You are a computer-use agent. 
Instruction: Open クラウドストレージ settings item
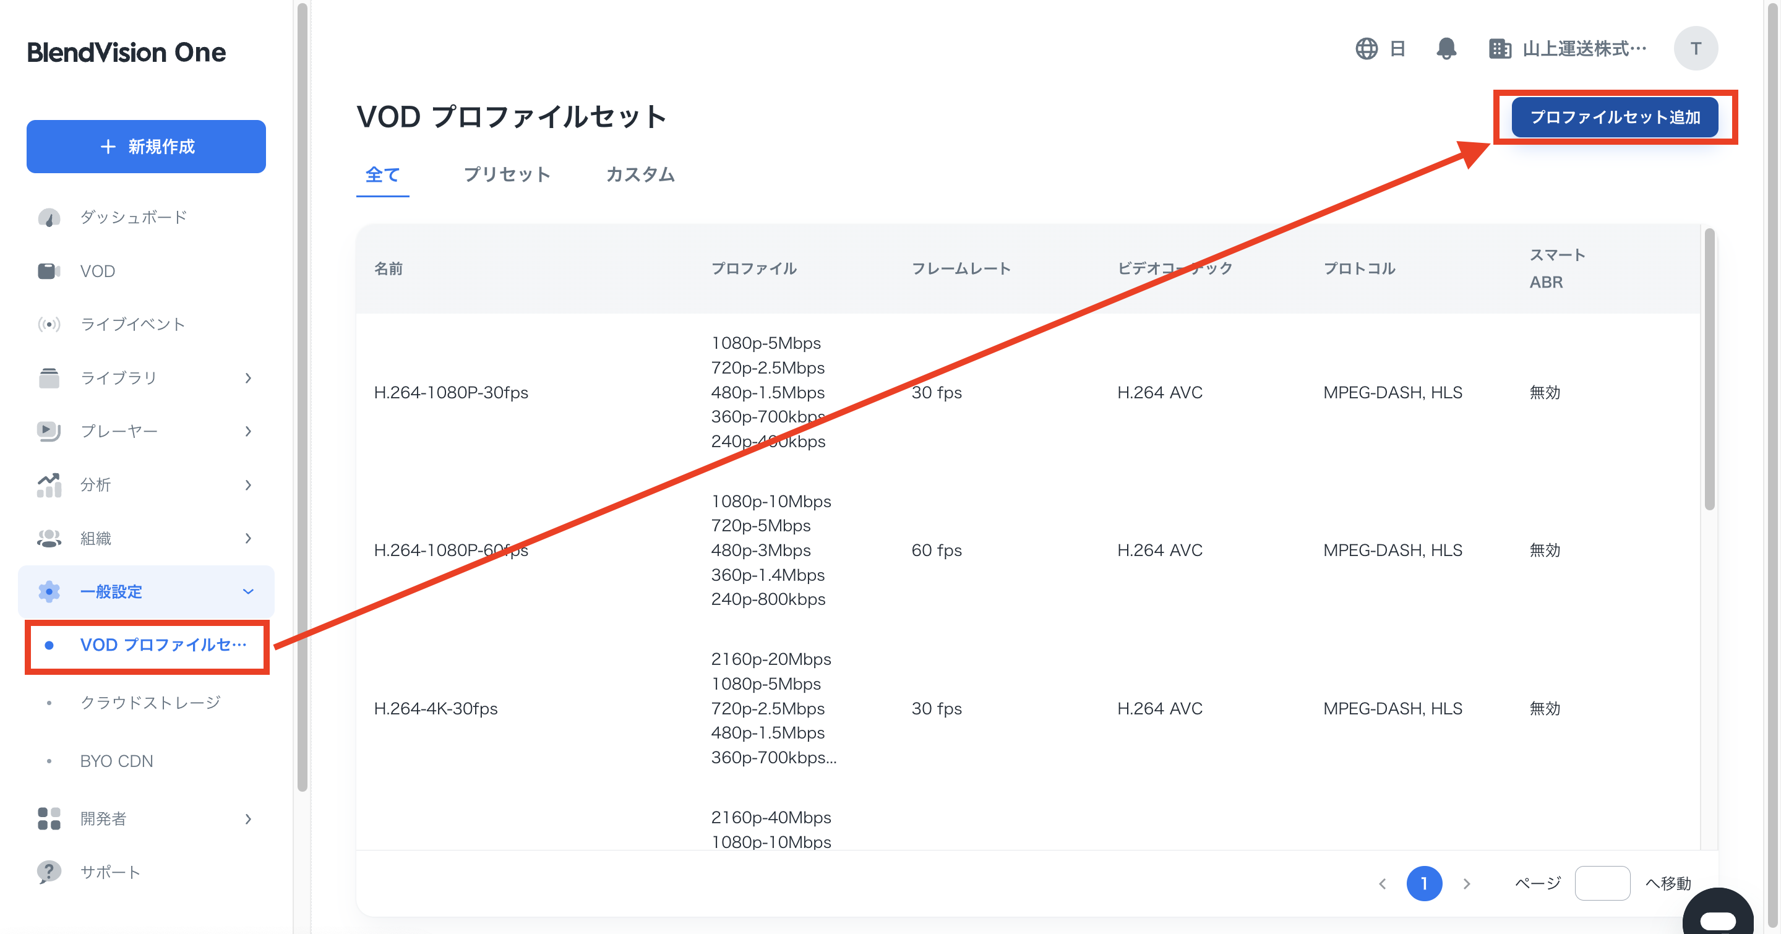[150, 703]
